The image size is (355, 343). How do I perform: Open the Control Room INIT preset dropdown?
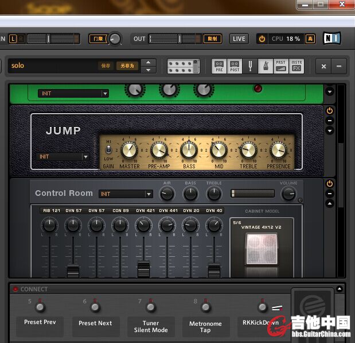tap(126, 194)
